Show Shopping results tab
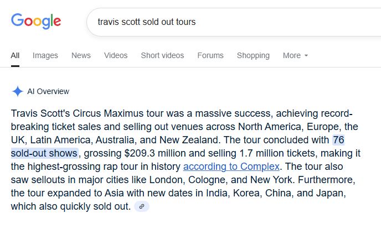This screenshot has width=381, height=239. pos(253,55)
